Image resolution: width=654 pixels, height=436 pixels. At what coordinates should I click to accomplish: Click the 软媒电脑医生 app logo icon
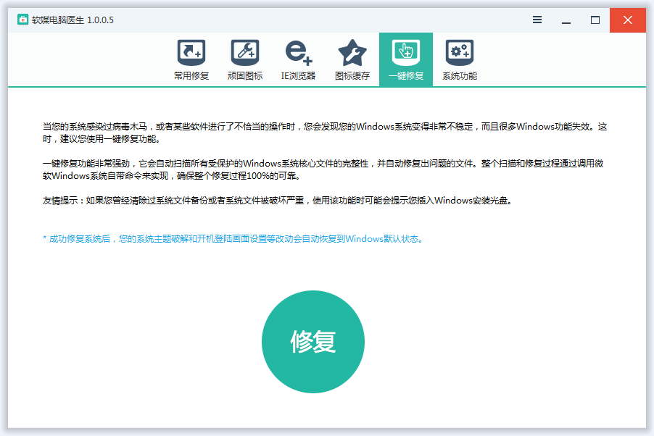pyautogui.click(x=22, y=20)
